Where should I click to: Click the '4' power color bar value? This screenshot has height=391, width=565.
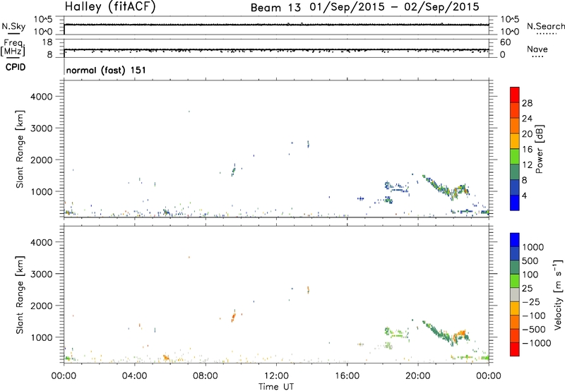click(524, 195)
